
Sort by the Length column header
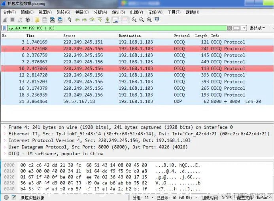(x=201, y=36)
